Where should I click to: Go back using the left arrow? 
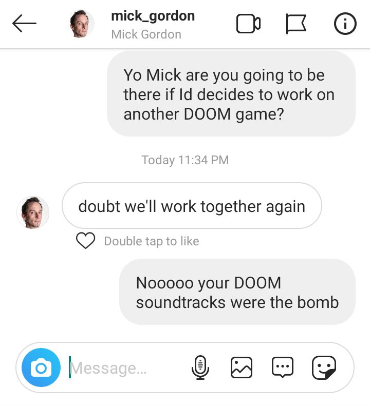tap(24, 23)
